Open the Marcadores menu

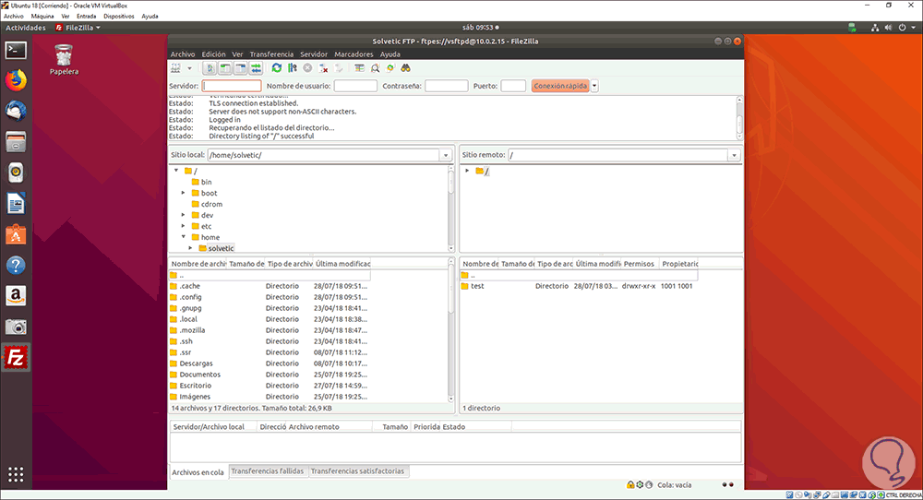pyautogui.click(x=354, y=54)
